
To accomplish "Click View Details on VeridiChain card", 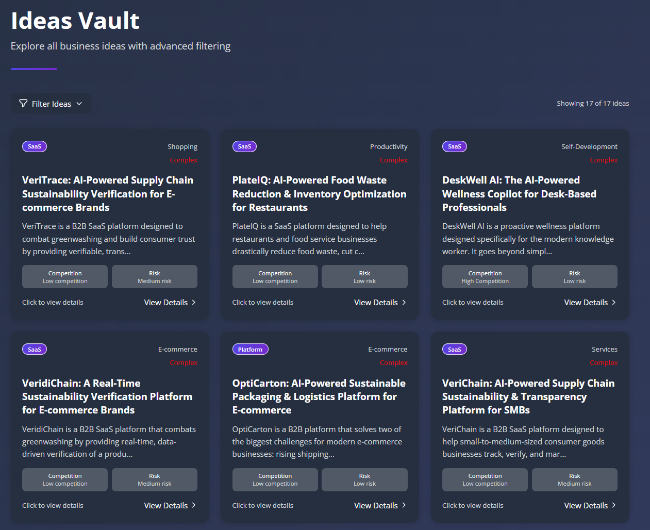I will click(x=165, y=506).
